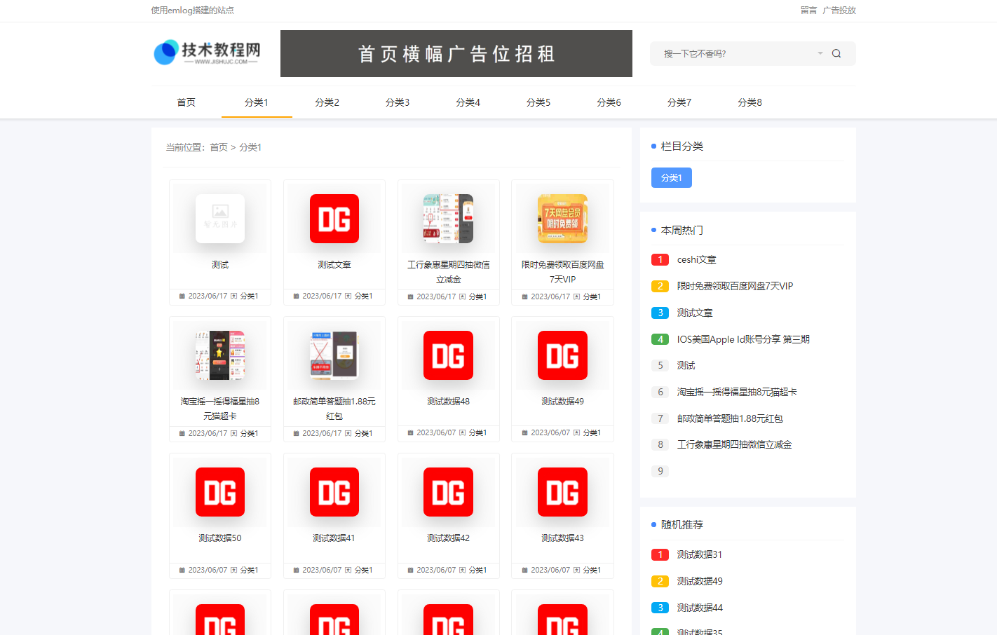Click the blue 分类1 category button
Viewport: 997px width, 635px height.
671,178
